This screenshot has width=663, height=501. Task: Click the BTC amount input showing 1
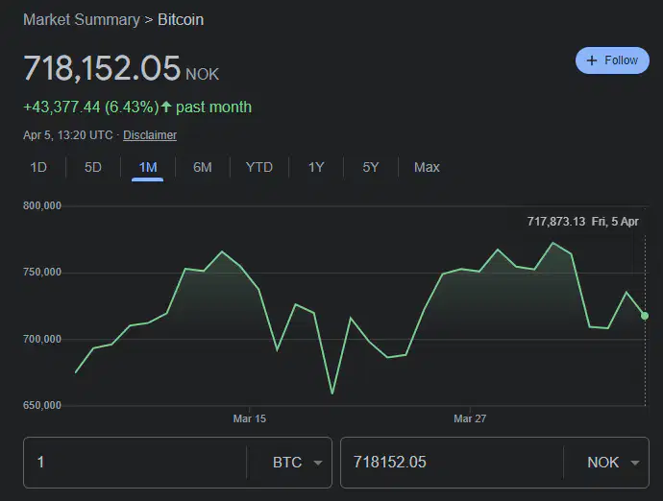point(135,463)
